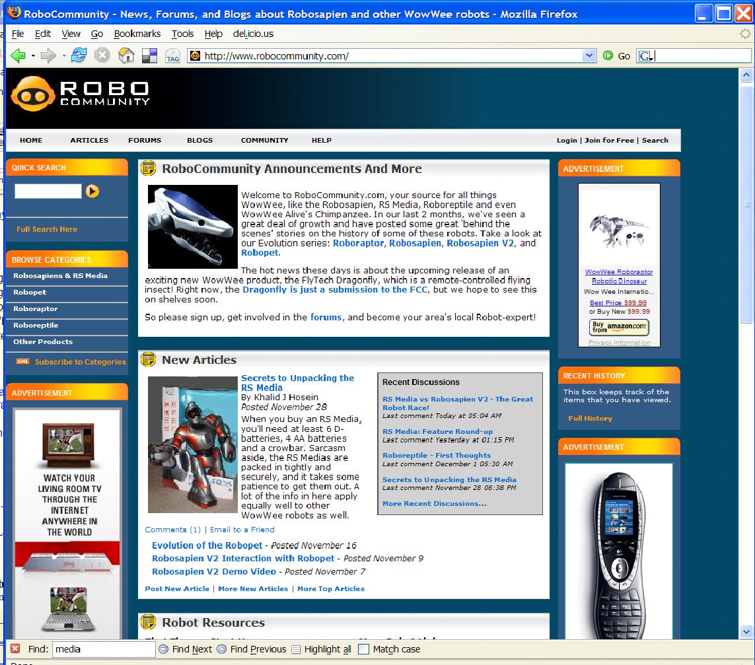Click the del.icio.us bookmarks icon
Image resolution: width=755 pixels, height=665 pixels.
pyautogui.click(x=149, y=56)
